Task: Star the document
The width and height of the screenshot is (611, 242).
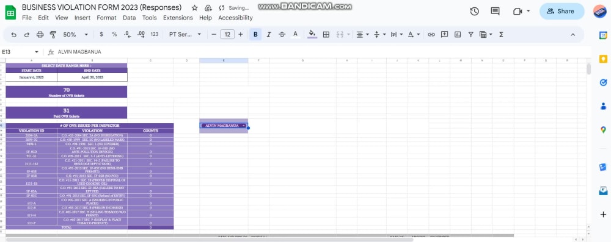Action: 195,8
